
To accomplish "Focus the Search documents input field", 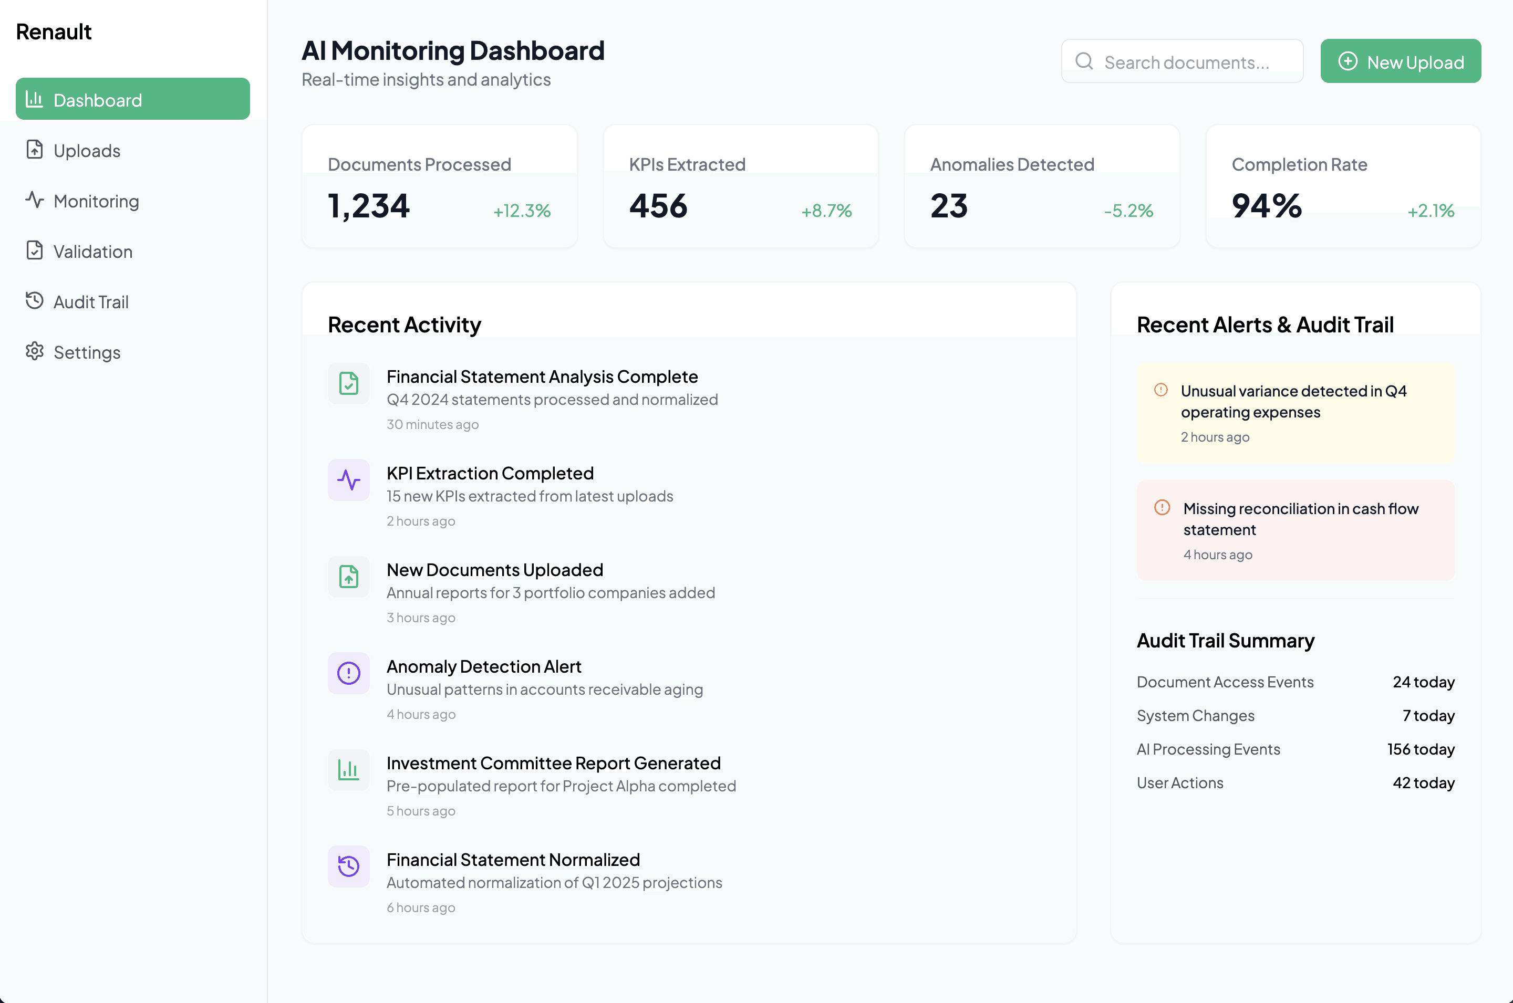I will click(x=1182, y=61).
